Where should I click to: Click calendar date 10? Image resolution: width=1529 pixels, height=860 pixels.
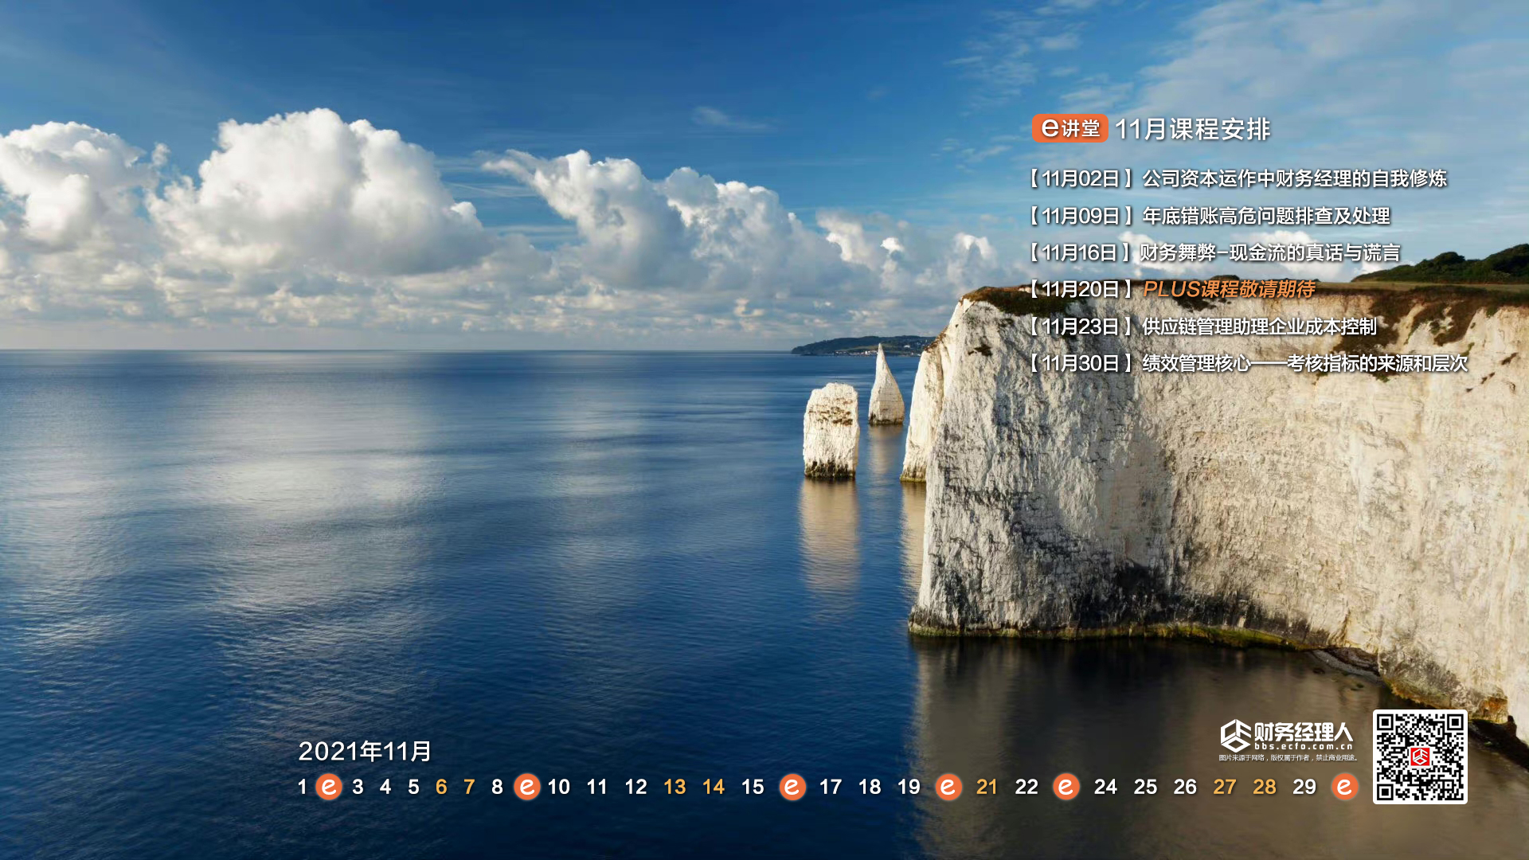pos(559,787)
